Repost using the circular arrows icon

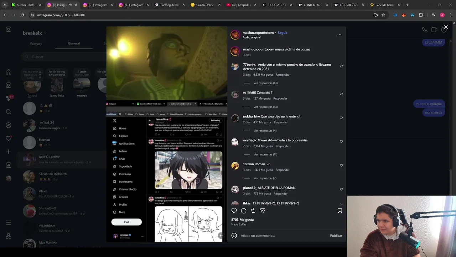253,211
